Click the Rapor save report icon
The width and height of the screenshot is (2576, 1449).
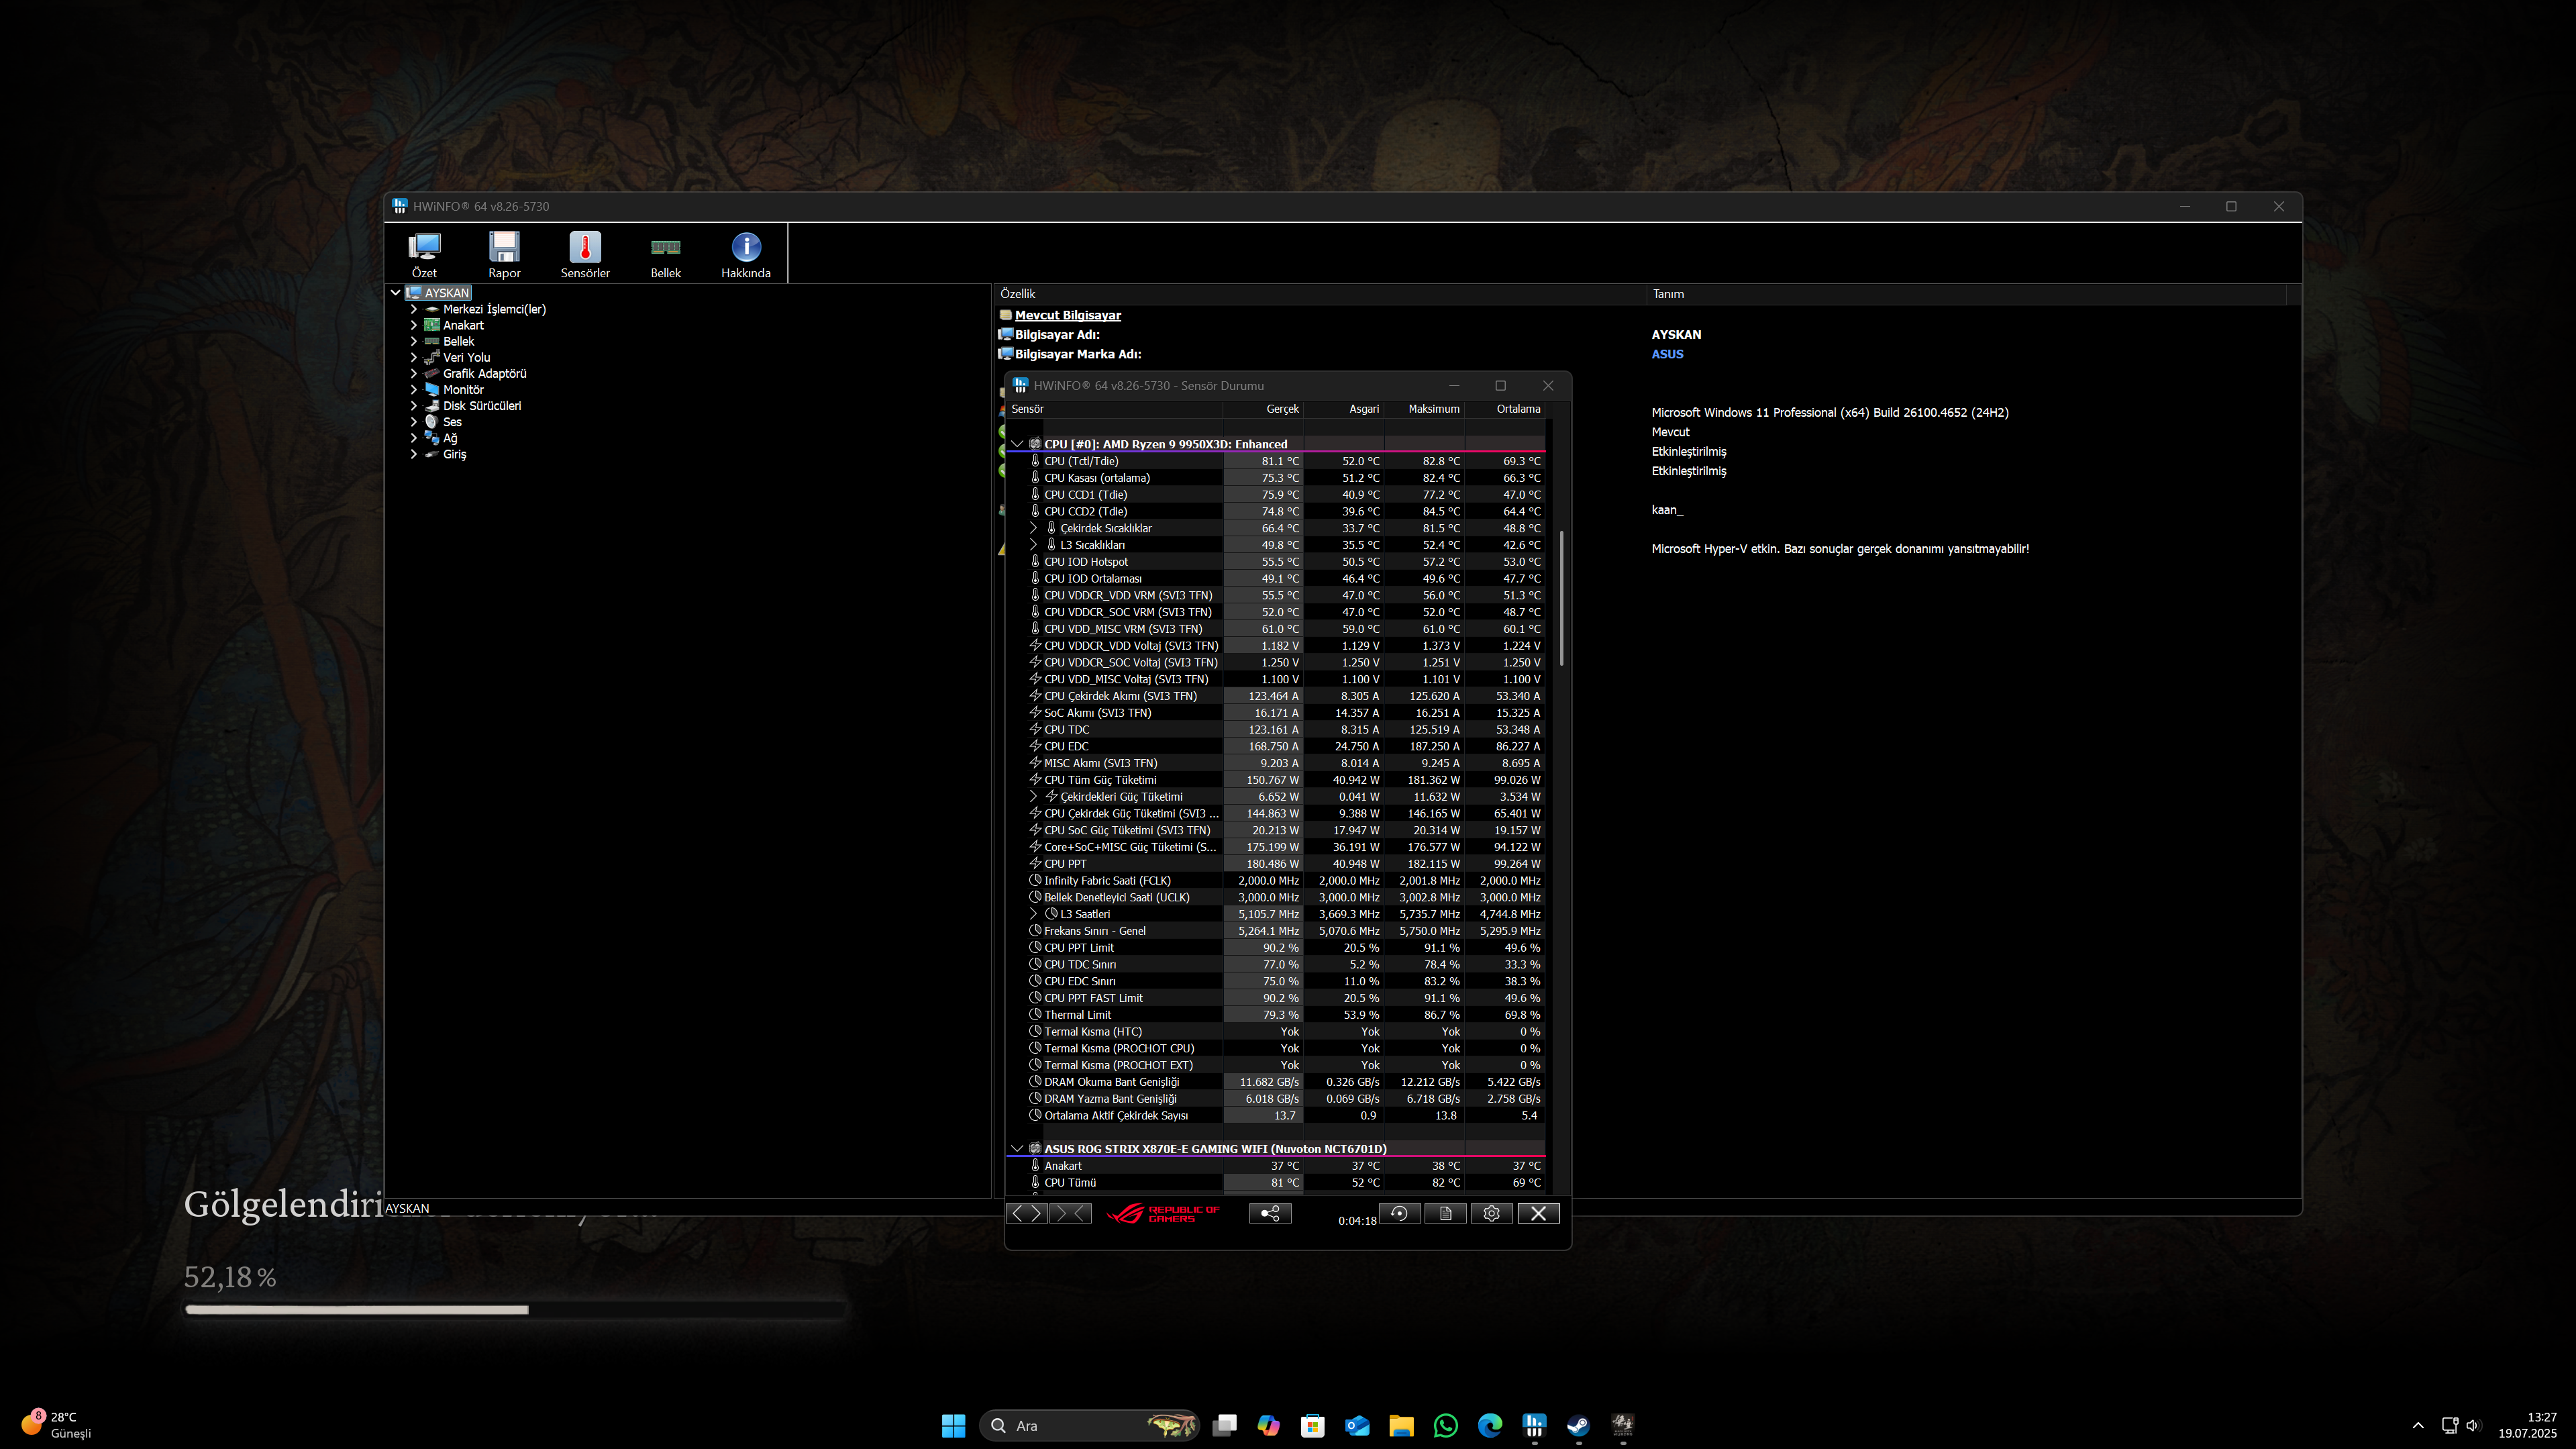[504, 254]
